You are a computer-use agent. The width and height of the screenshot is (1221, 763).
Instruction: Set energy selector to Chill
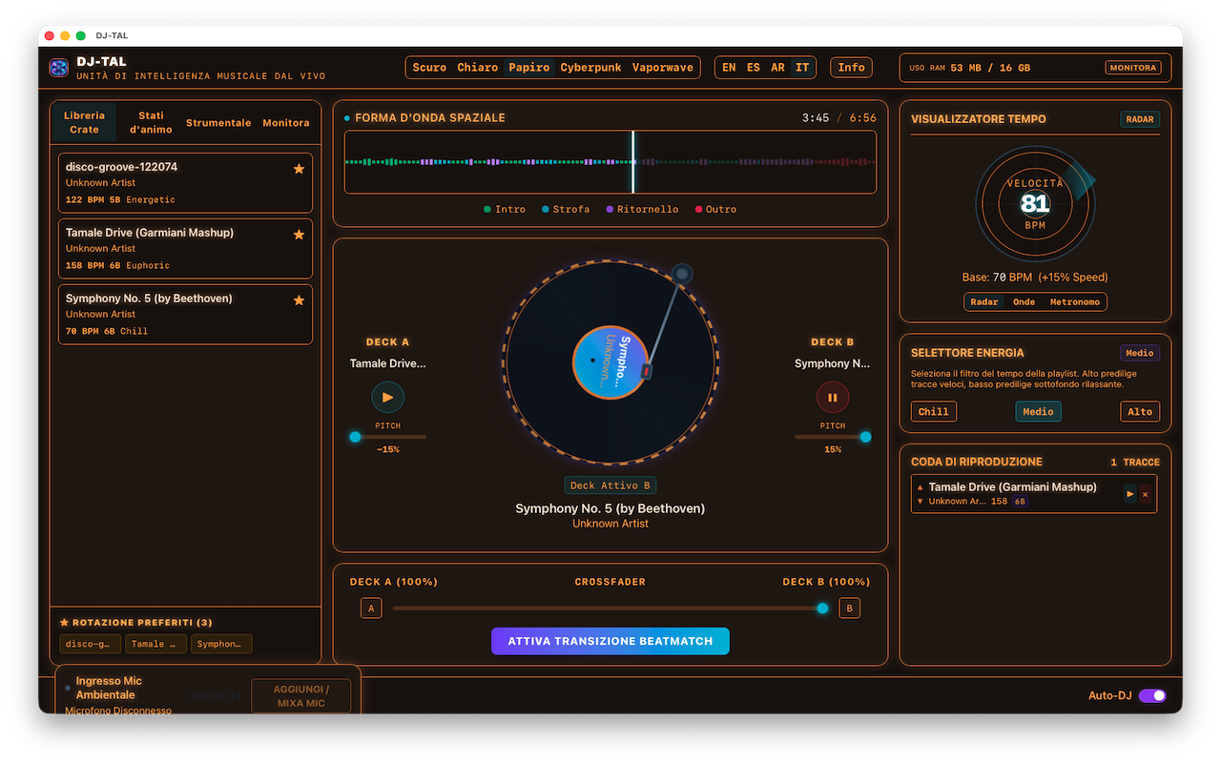pos(934,411)
